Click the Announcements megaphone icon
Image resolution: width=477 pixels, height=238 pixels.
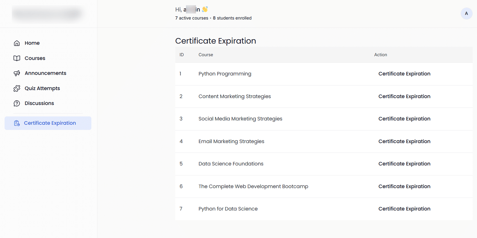coord(17,73)
